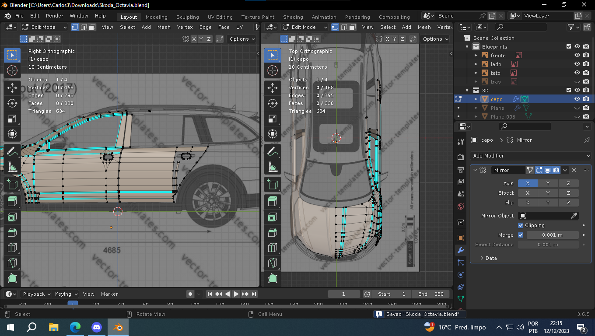Uncheck the Merge checkbox

(521, 235)
